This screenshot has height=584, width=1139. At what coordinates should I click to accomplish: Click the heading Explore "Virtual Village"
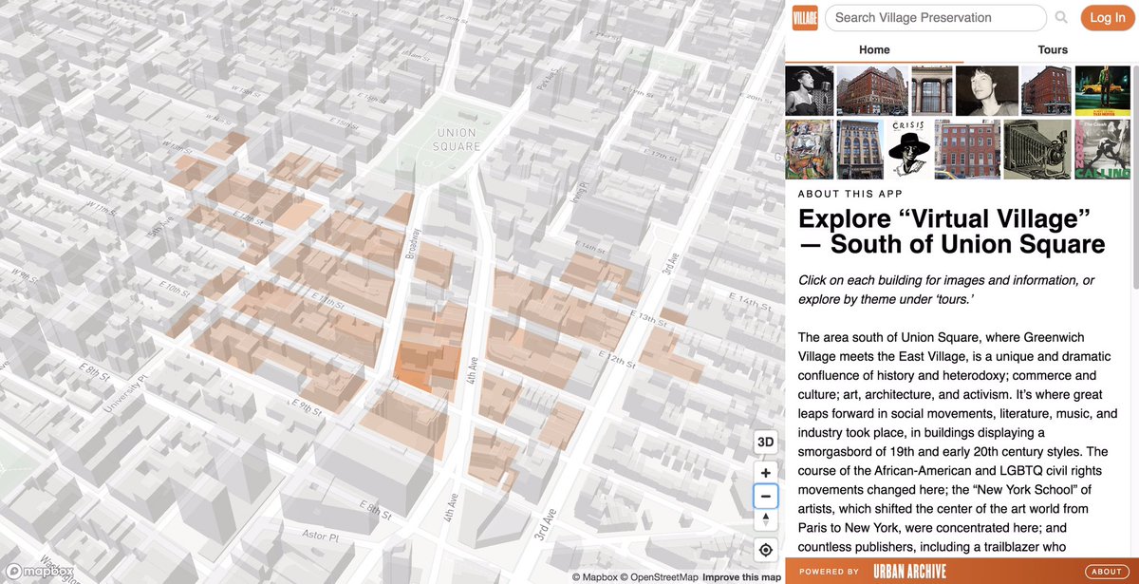pos(951,231)
